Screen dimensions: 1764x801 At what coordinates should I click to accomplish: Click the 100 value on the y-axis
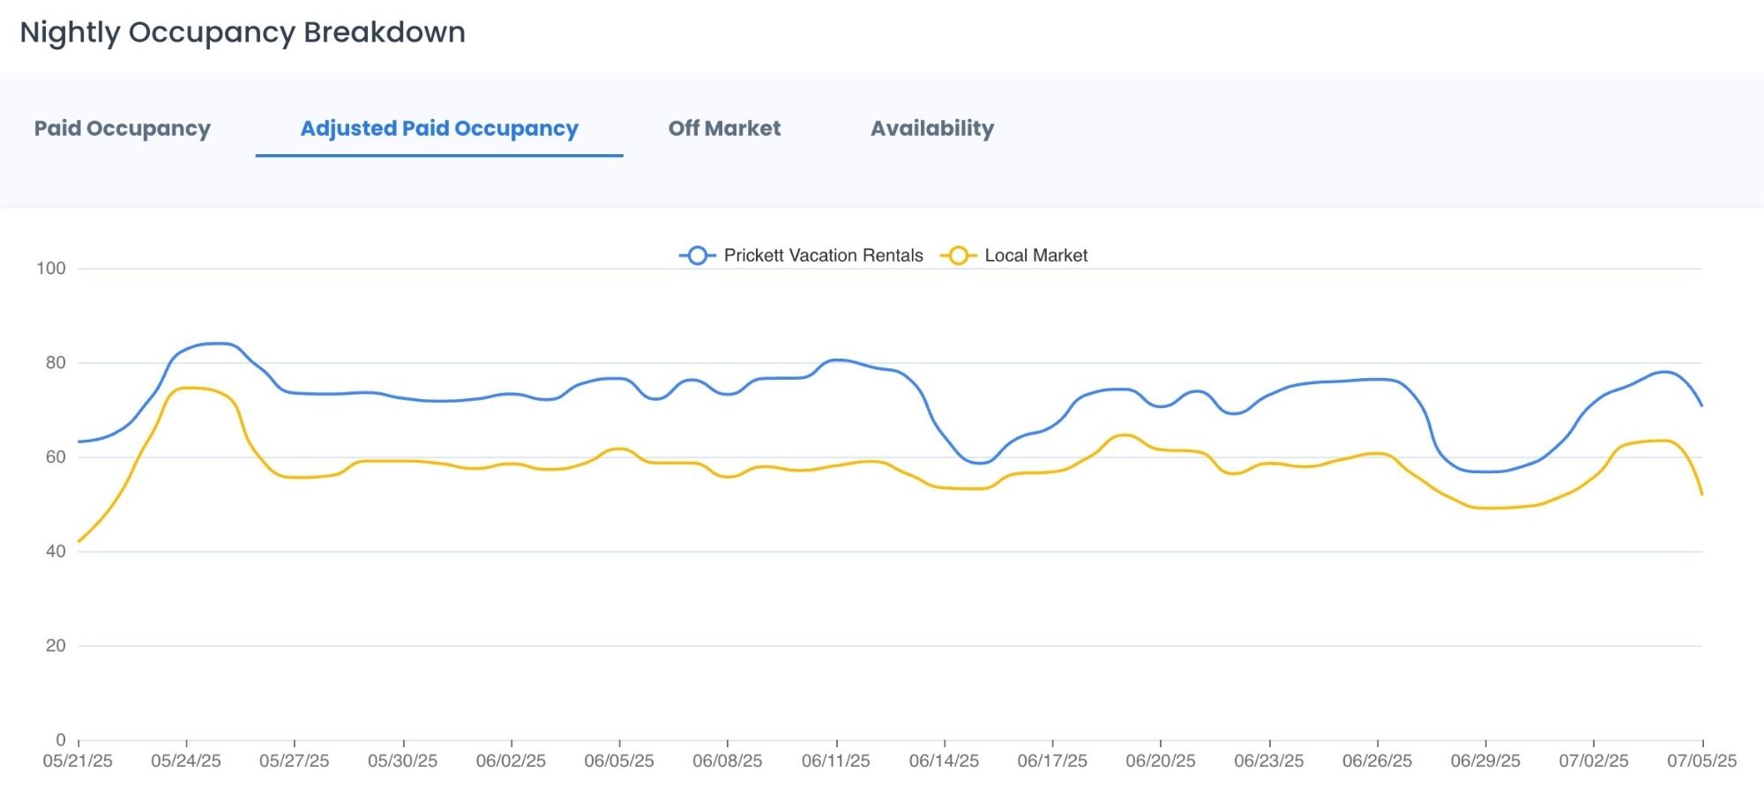pos(51,269)
